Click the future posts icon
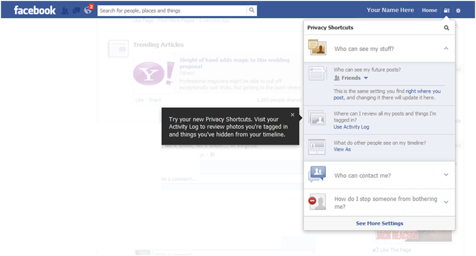This screenshot has width=476, height=256. pyautogui.click(x=318, y=73)
